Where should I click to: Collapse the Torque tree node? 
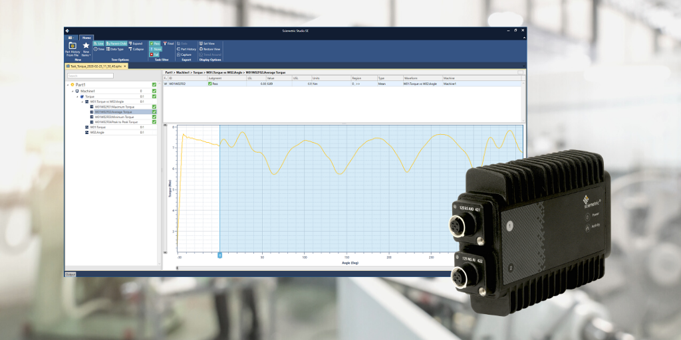[77, 96]
